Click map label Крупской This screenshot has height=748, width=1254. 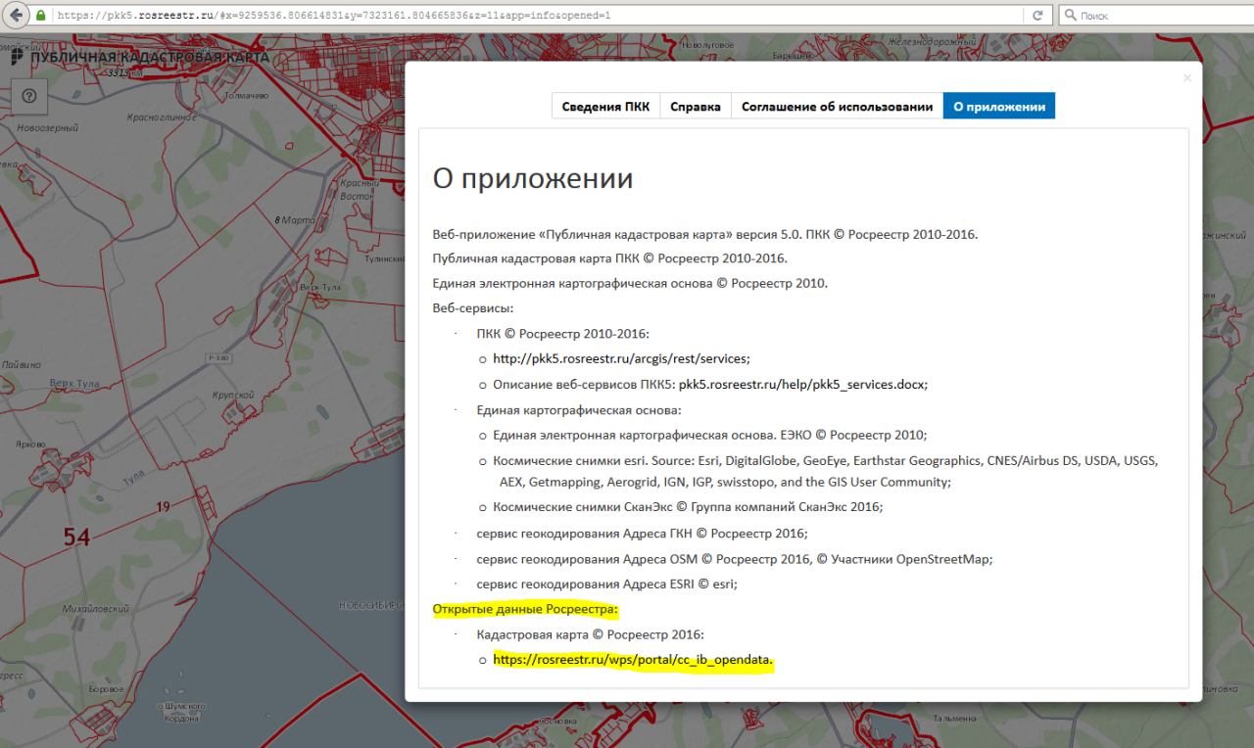click(233, 396)
